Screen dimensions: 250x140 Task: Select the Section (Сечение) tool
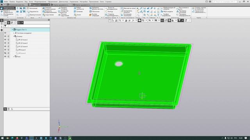[x=78, y=12]
